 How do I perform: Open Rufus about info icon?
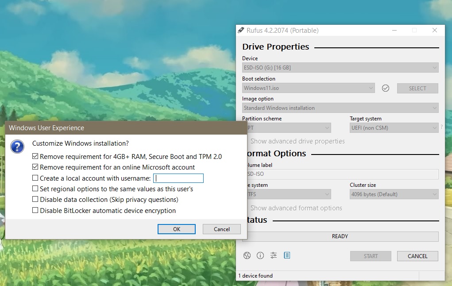click(260, 255)
